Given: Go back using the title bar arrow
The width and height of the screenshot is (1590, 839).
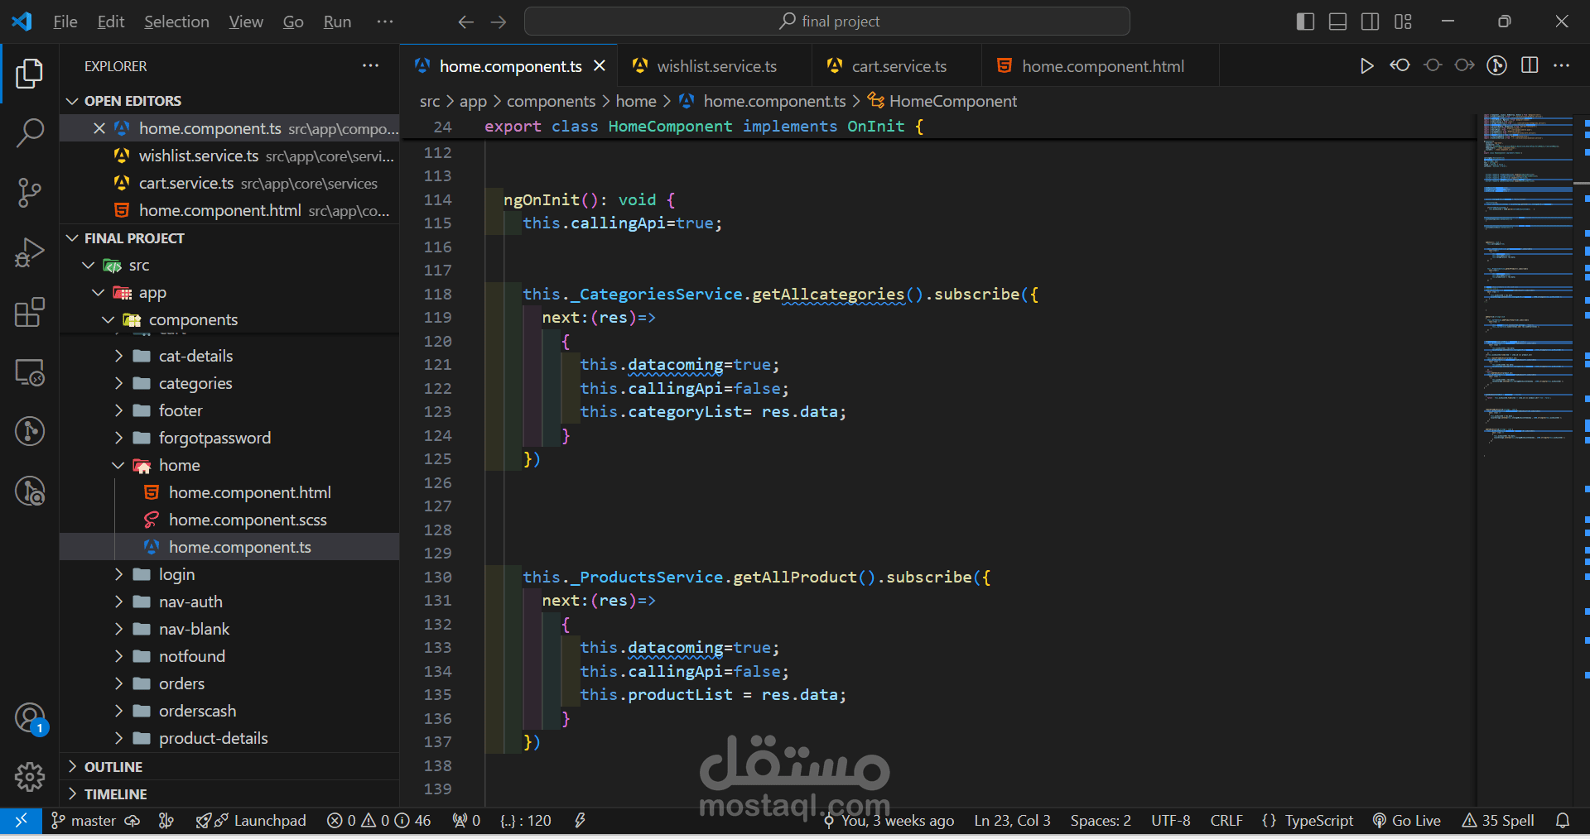Looking at the screenshot, I should click(x=466, y=22).
